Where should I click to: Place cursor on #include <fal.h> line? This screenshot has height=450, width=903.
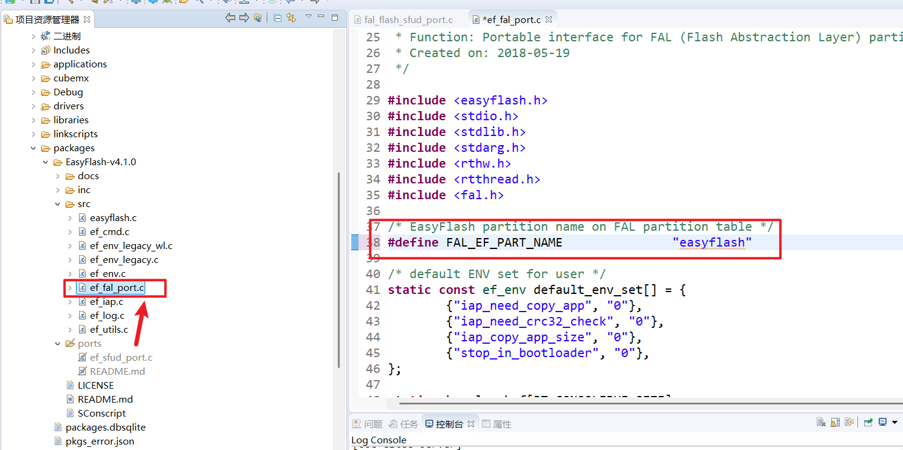pyautogui.click(x=445, y=195)
